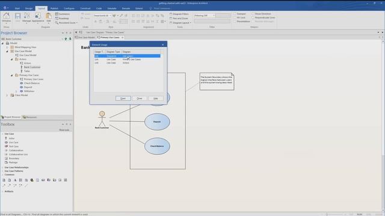Expand the Mind Mapping View node
The width and height of the screenshot is (385, 216).
[x=7, y=47]
